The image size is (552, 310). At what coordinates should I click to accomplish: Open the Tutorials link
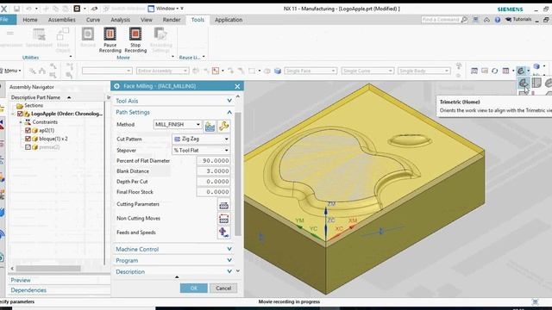click(x=518, y=20)
